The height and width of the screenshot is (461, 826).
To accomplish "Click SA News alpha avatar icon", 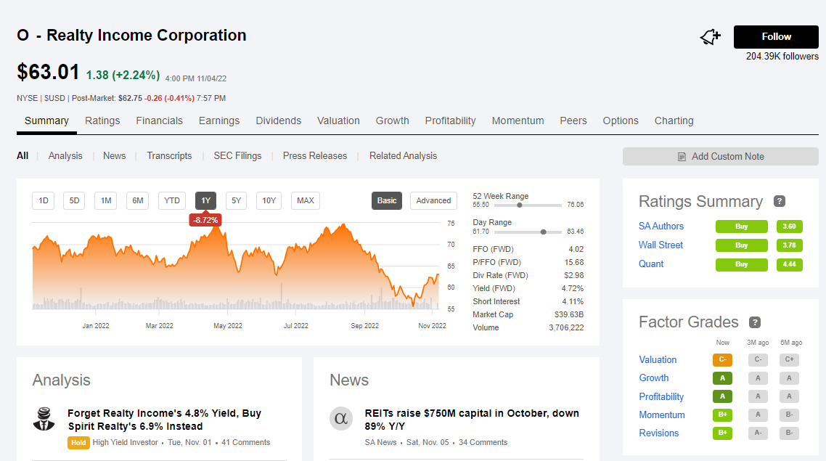I will pos(341,419).
